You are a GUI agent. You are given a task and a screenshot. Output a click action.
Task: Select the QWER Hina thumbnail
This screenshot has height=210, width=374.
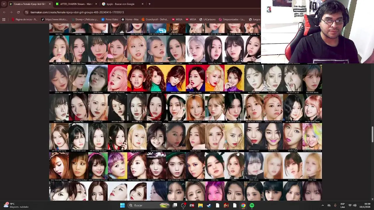[x=59, y=79]
